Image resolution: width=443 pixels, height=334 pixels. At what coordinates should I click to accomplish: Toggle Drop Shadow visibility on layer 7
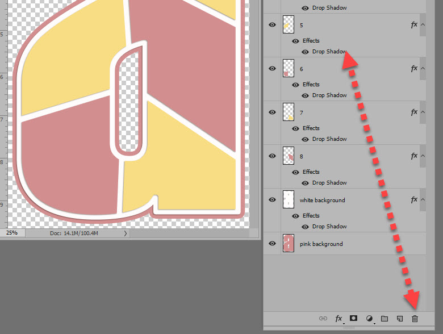click(305, 139)
